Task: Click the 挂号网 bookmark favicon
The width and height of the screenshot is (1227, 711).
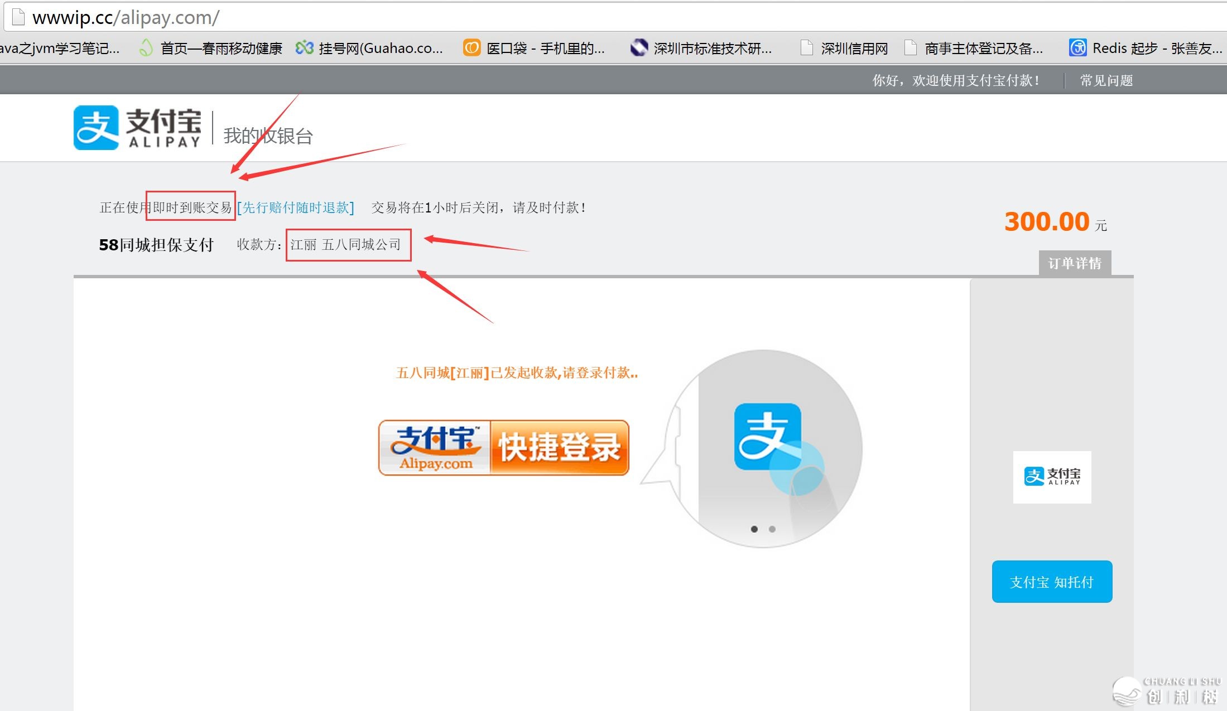Action: (x=304, y=48)
